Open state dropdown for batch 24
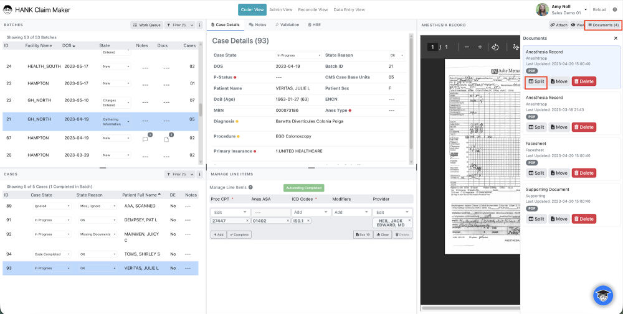This screenshot has height=314, width=623. [x=116, y=67]
